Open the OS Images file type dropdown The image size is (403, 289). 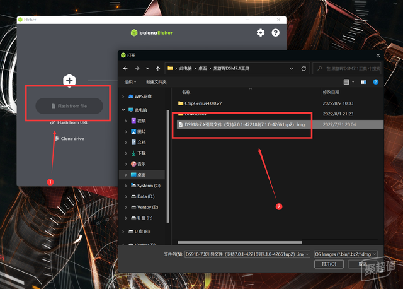pos(346,254)
